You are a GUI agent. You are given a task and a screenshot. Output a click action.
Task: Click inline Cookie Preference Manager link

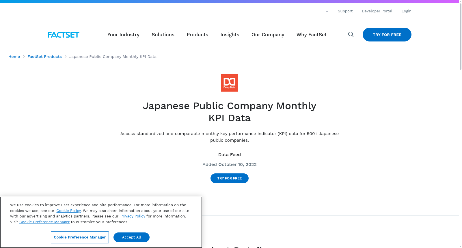click(x=44, y=222)
